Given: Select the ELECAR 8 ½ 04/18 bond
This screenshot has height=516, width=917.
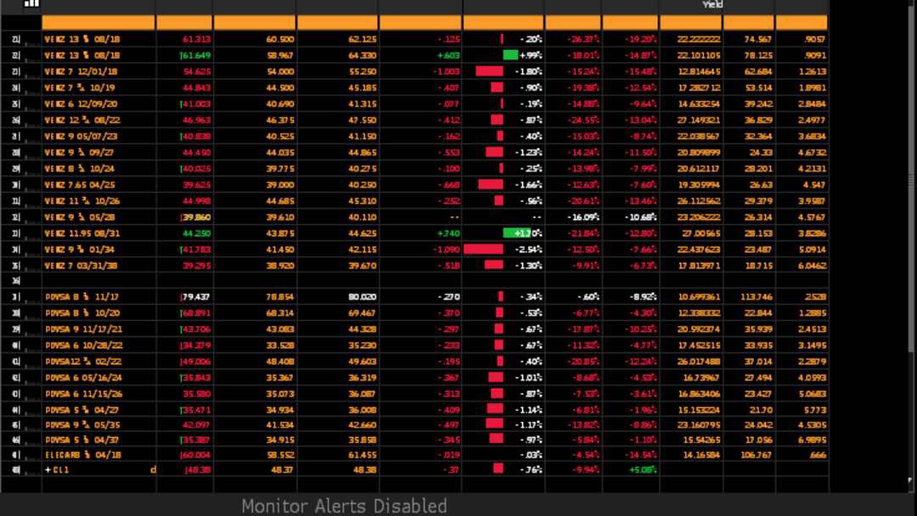Looking at the screenshot, I should (x=83, y=455).
